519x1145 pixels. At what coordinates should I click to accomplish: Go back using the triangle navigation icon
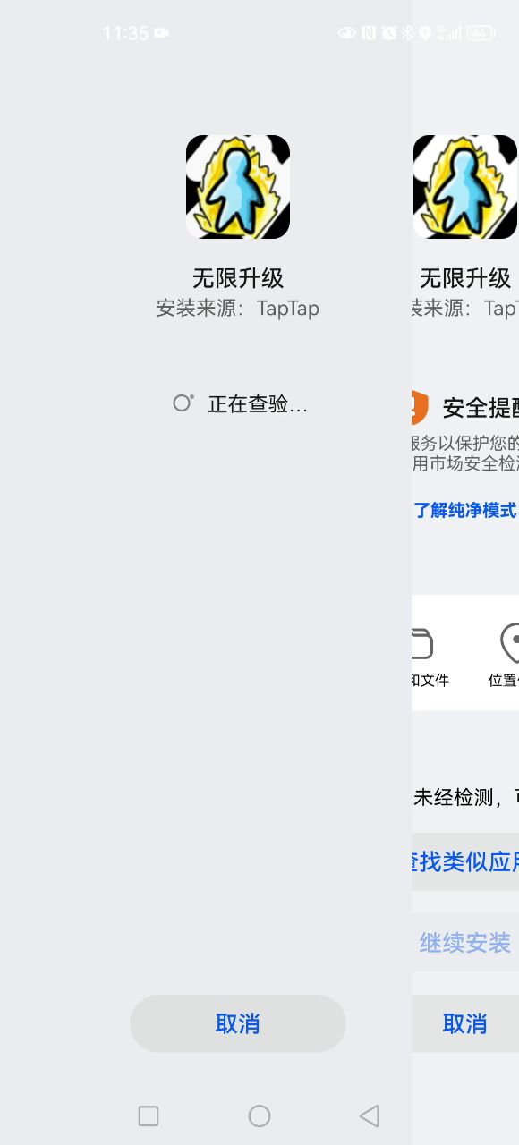click(370, 1115)
